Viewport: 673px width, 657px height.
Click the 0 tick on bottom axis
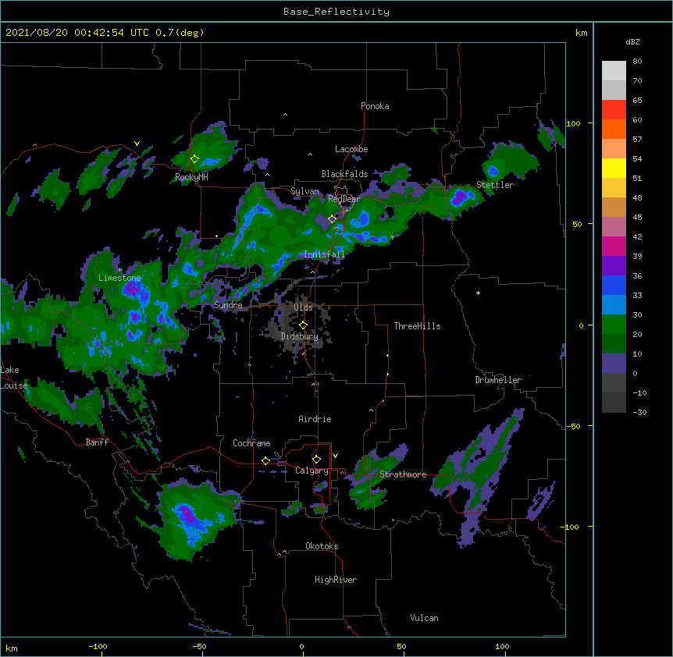point(301,646)
